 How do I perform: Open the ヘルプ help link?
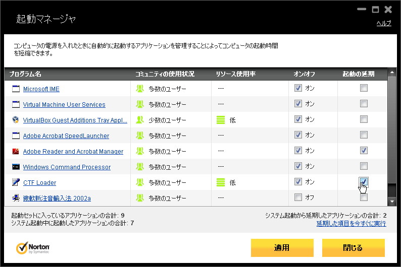coord(384,23)
